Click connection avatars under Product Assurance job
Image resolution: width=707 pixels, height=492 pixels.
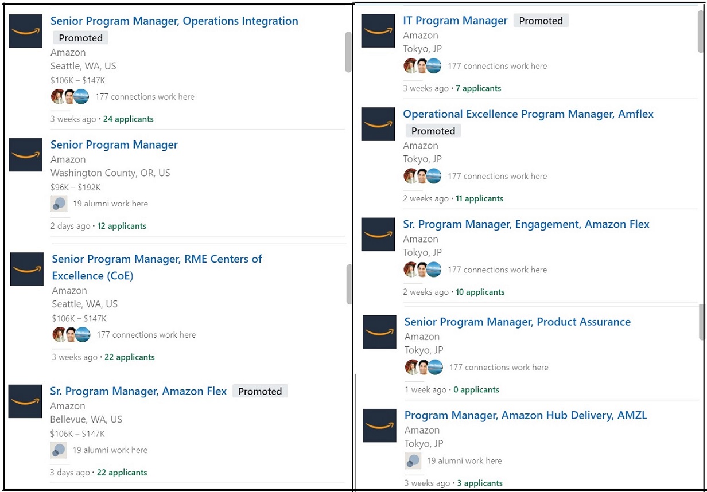point(424,367)
